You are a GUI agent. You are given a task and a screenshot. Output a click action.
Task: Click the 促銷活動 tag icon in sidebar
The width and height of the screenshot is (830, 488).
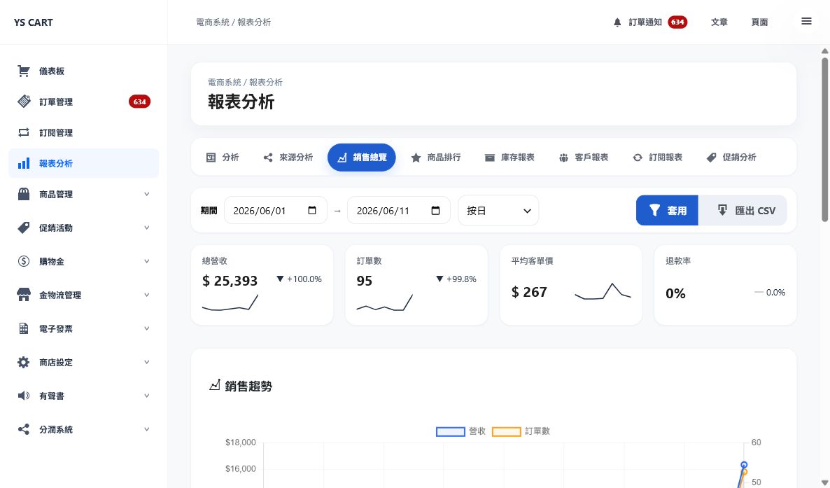24,228
